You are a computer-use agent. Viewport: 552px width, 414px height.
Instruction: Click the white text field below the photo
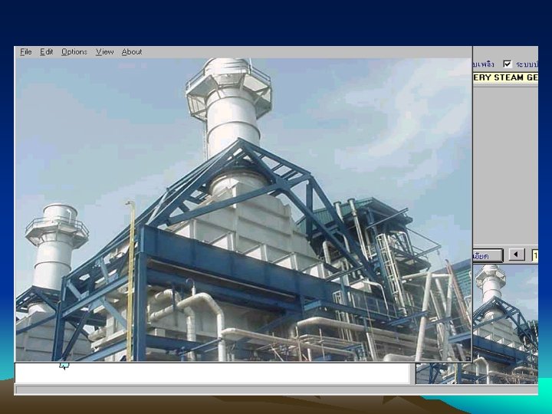212,373
